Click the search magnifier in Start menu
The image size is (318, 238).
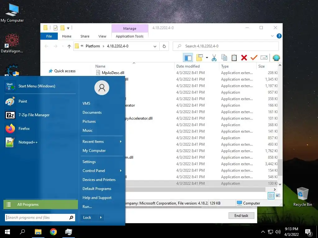[x=71, y=218]
